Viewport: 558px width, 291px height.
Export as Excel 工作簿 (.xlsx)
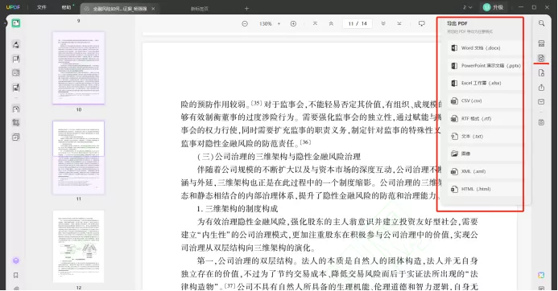[484, 83]
